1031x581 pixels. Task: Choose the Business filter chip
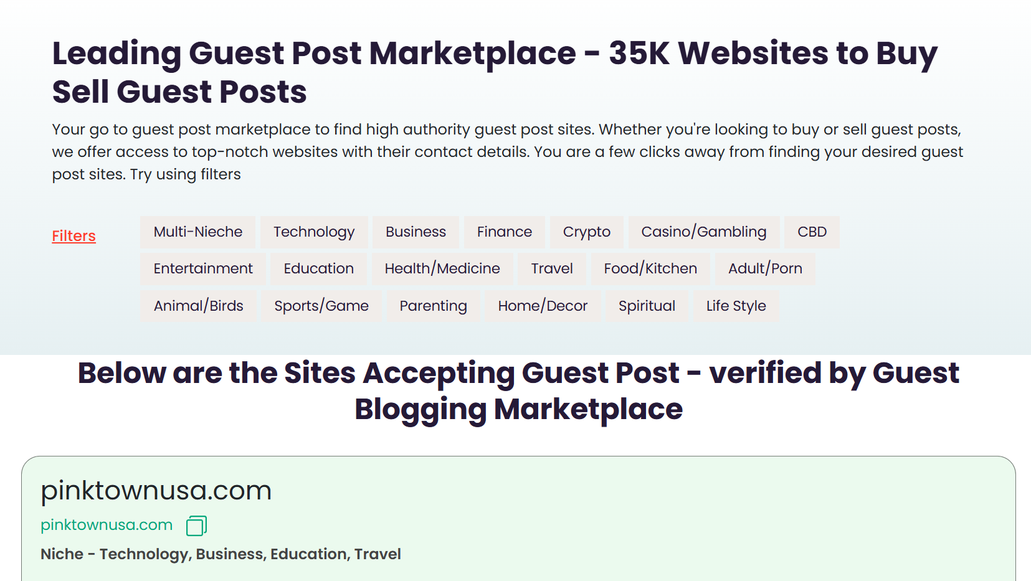pos(416,232)
